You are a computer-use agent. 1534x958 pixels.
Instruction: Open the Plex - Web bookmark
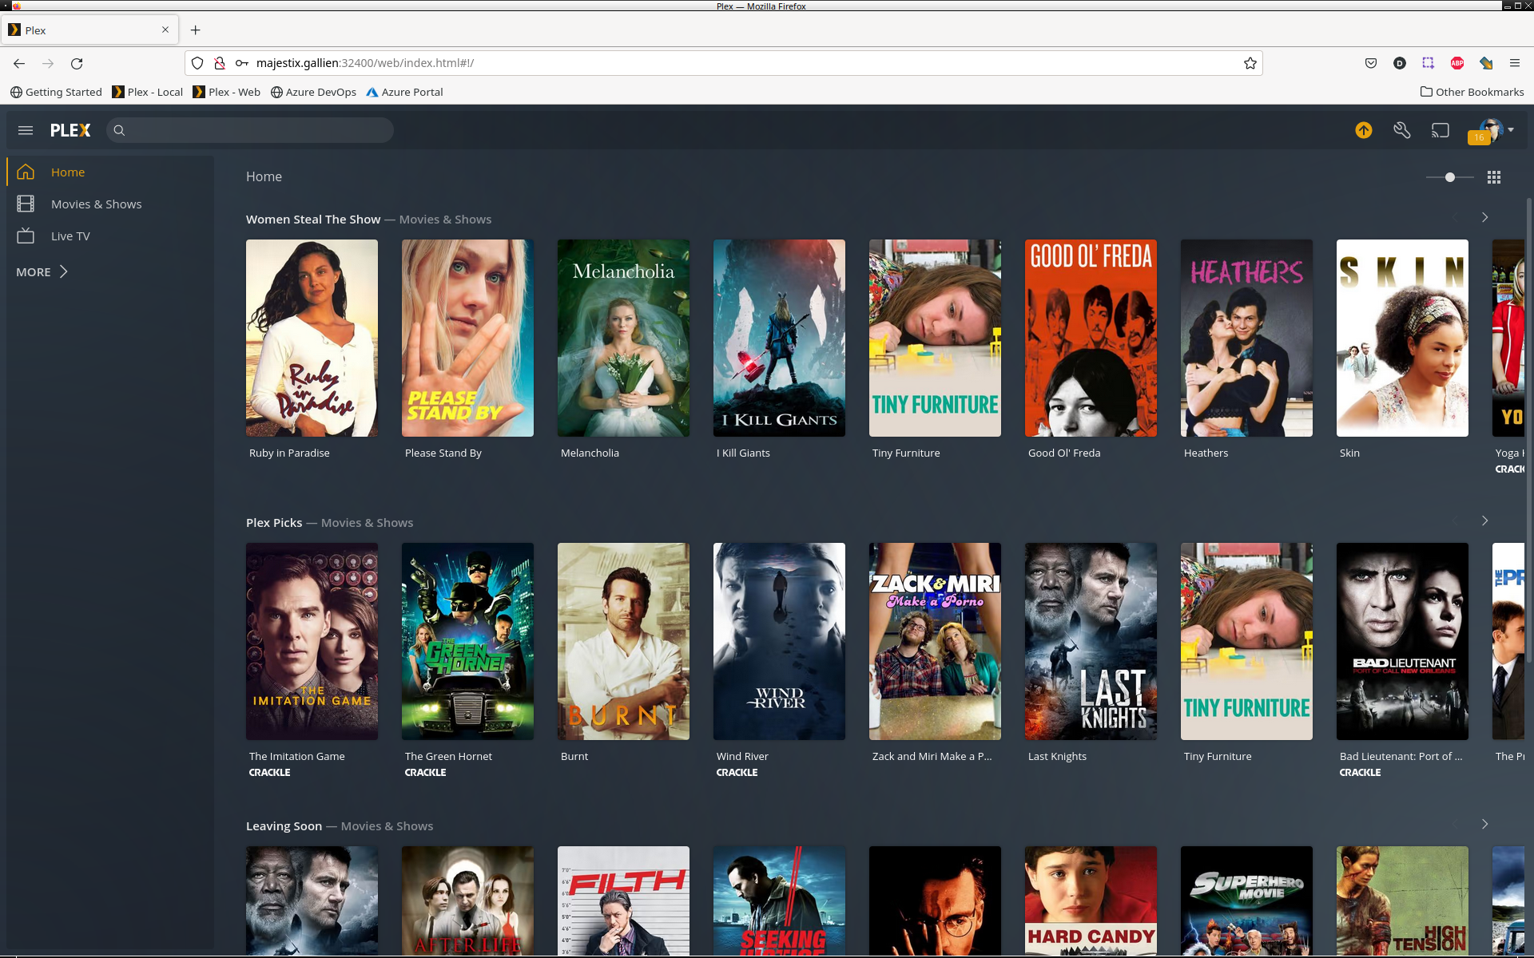[x=227, y=92]
